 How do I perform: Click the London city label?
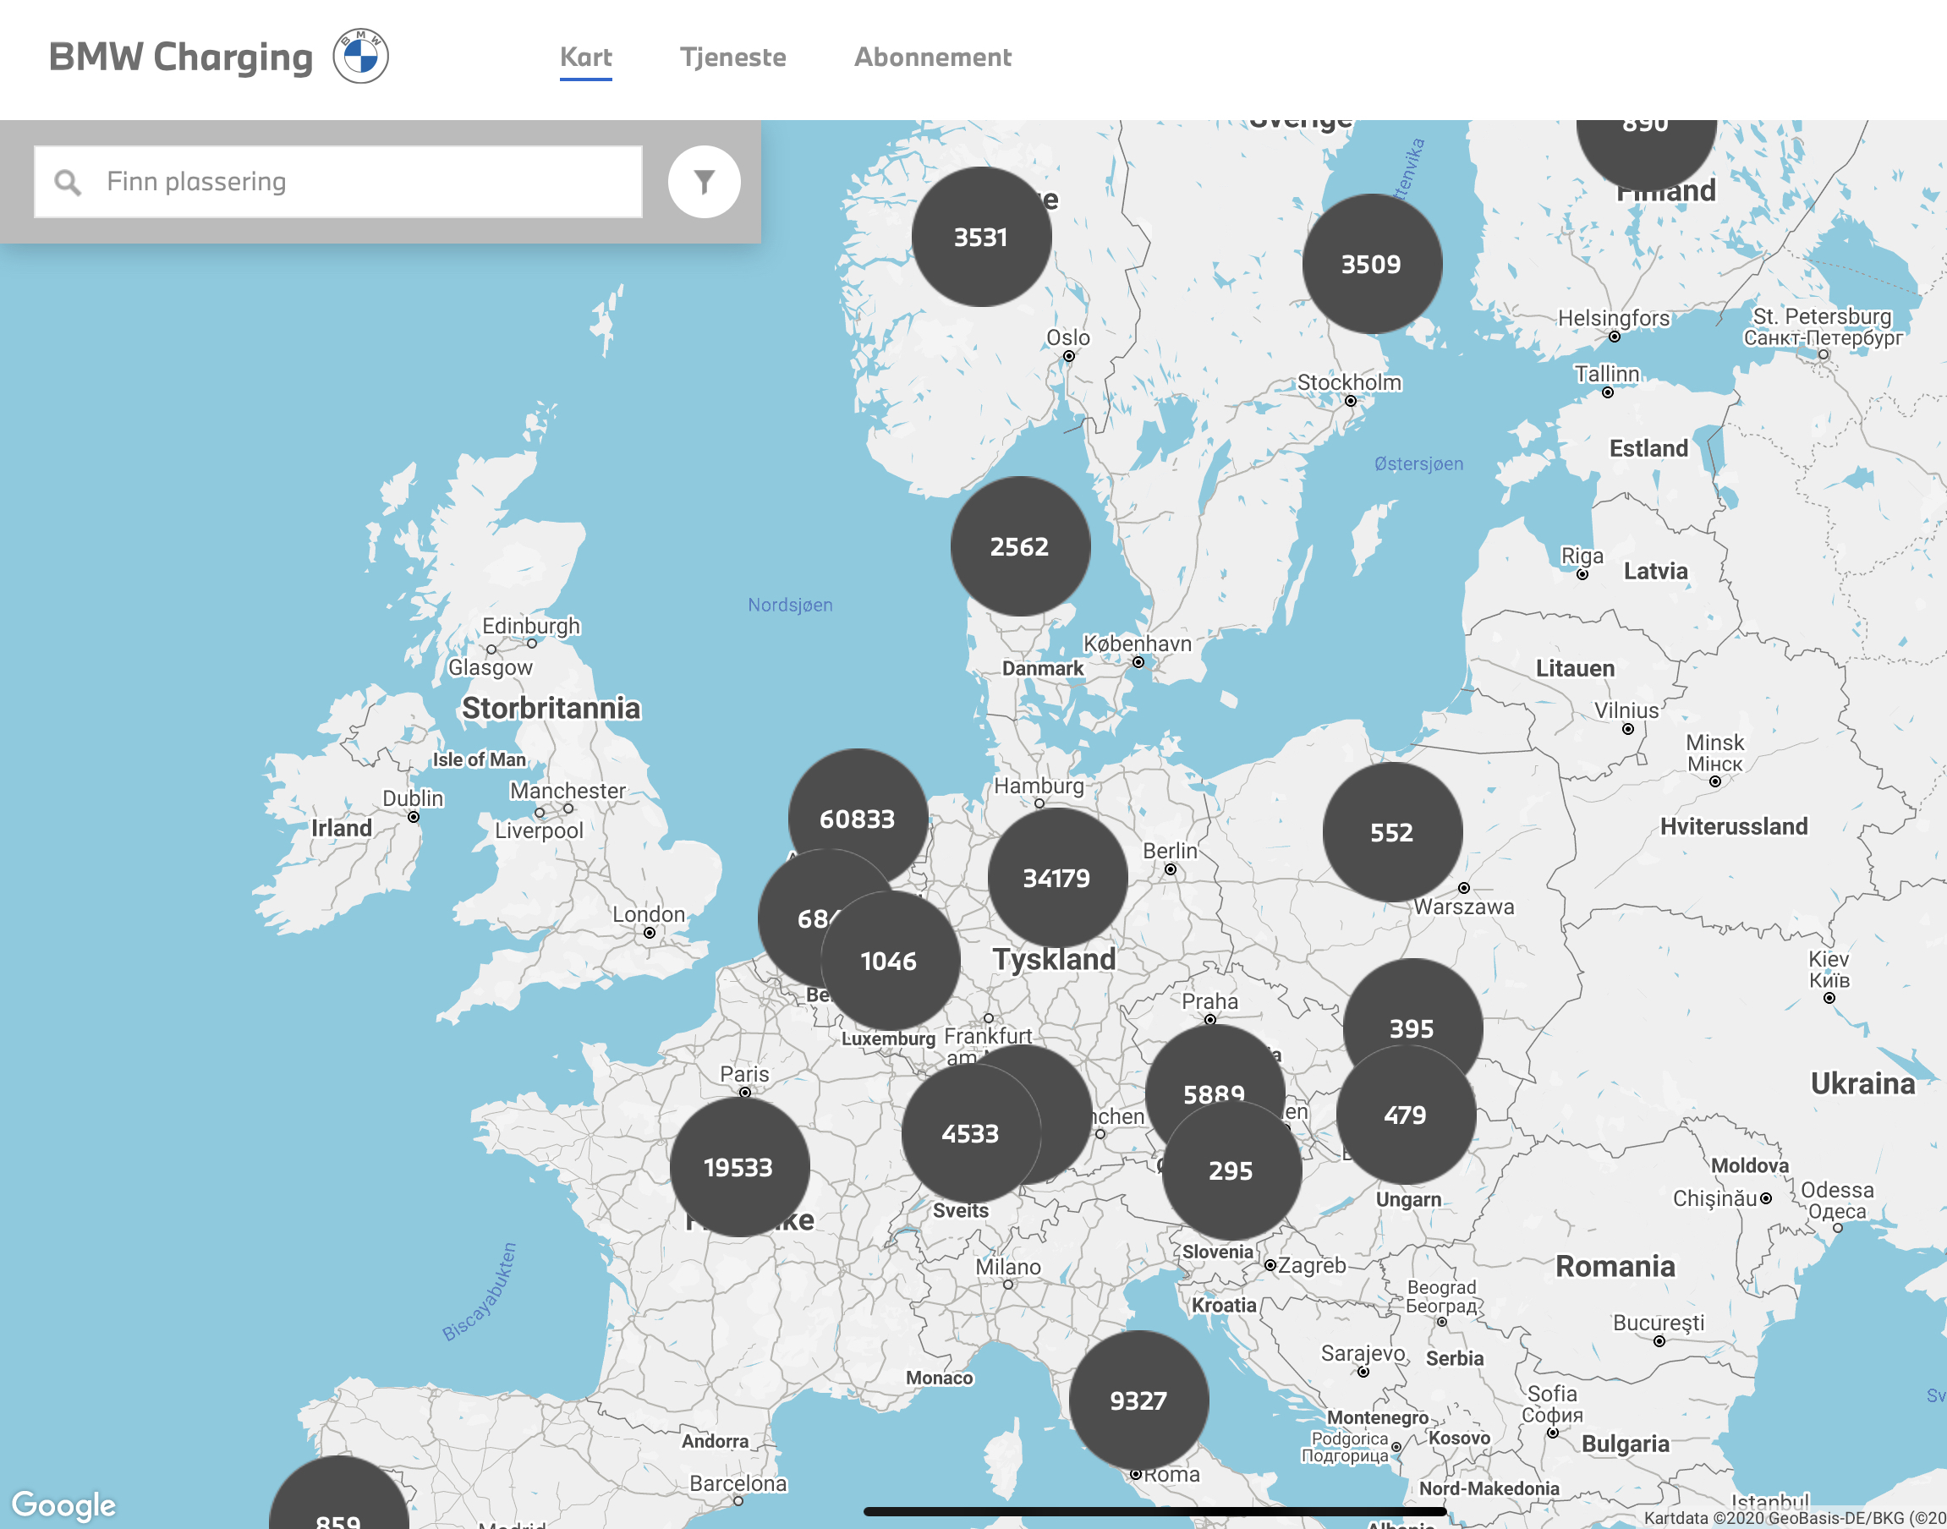point(649,914)
